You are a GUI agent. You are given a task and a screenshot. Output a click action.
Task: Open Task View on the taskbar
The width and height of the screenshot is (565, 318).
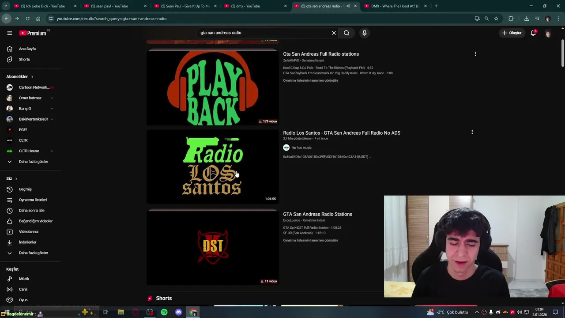pyautogui.click(x=106, y=312)
